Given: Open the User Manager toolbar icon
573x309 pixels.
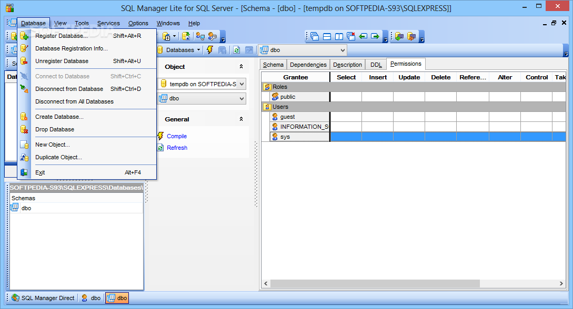Looking at the screenshot, I should click(200, 36).
